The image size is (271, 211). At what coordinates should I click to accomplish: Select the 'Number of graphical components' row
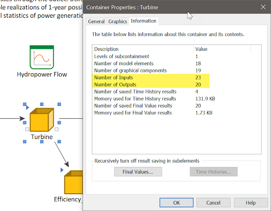(x=177, y=71)
